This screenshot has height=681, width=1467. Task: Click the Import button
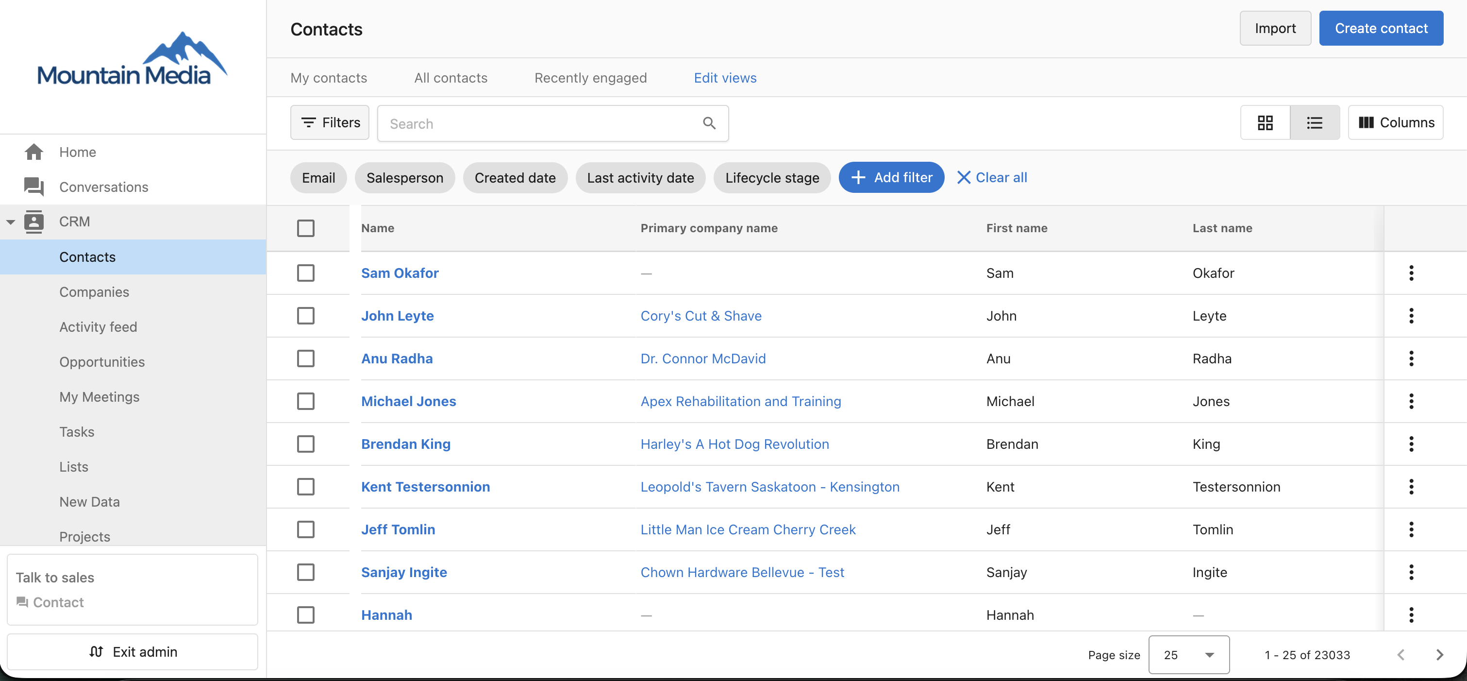click(x=1275, y=29)
